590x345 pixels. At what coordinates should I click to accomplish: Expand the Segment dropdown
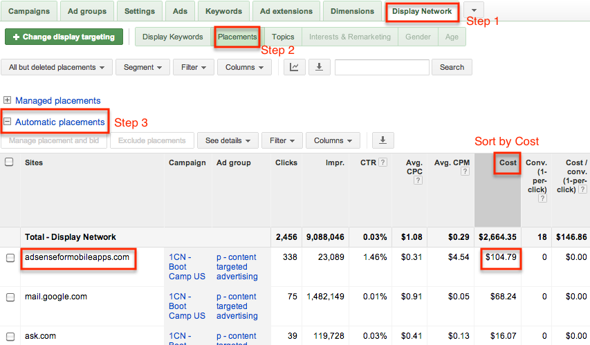(142, 67)
